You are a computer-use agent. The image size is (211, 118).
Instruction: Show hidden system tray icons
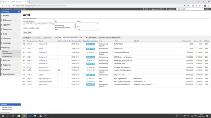(181, 116)
